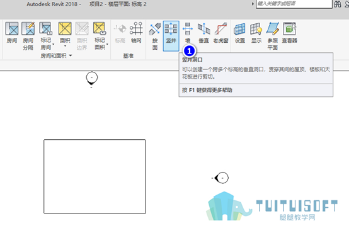Open the work plane Viewer (查看器)
Viewport: 349px width, 228px height.
290,33
